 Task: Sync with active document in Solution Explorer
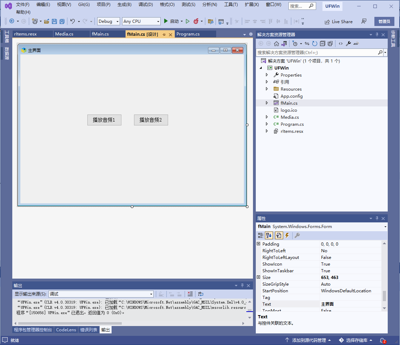coord(307,44)
